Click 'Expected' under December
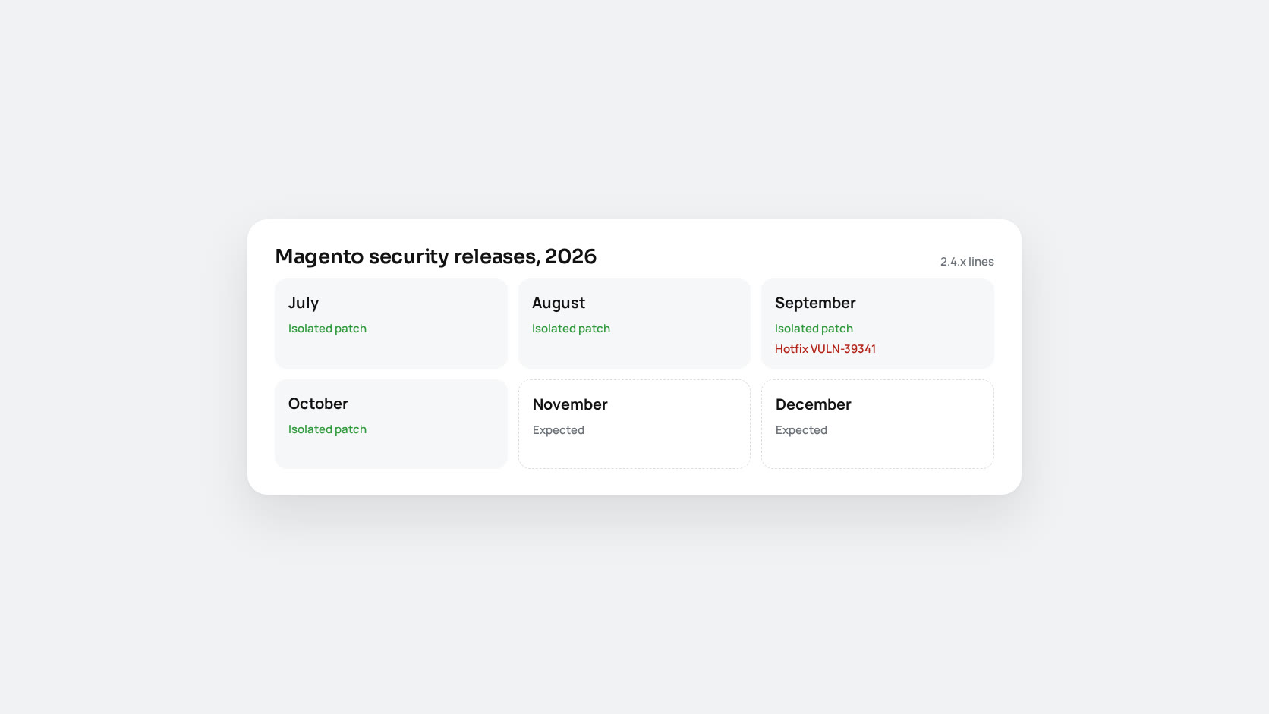The image size is (1269, 714). point(801,430)
